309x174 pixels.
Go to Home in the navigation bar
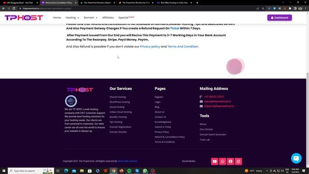click(x=57, y=18)
